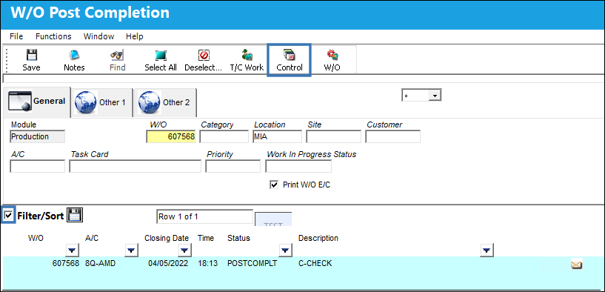Click the envelope icon in row 607568
Screen dimensions: 605x292
pyautogui.click(x=576, y=265)
